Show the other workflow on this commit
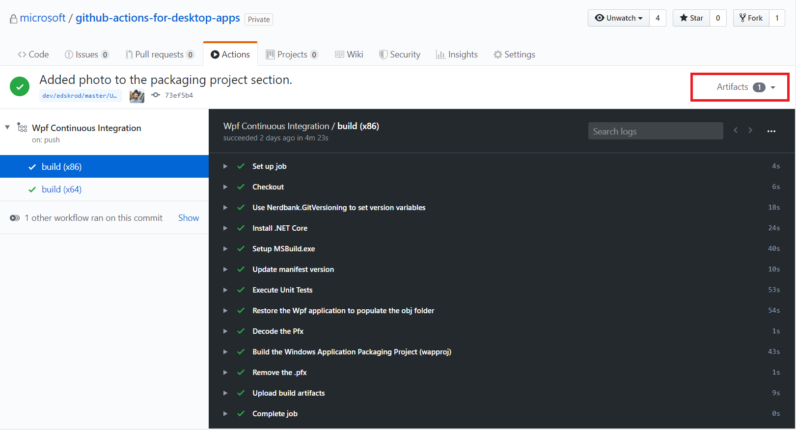796x430 pixels. [189, 218]
